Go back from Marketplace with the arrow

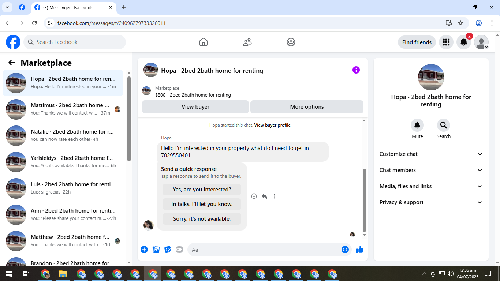[12, 63]
